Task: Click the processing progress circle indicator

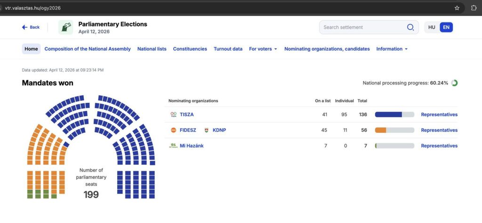Action: tap(454, 83)
